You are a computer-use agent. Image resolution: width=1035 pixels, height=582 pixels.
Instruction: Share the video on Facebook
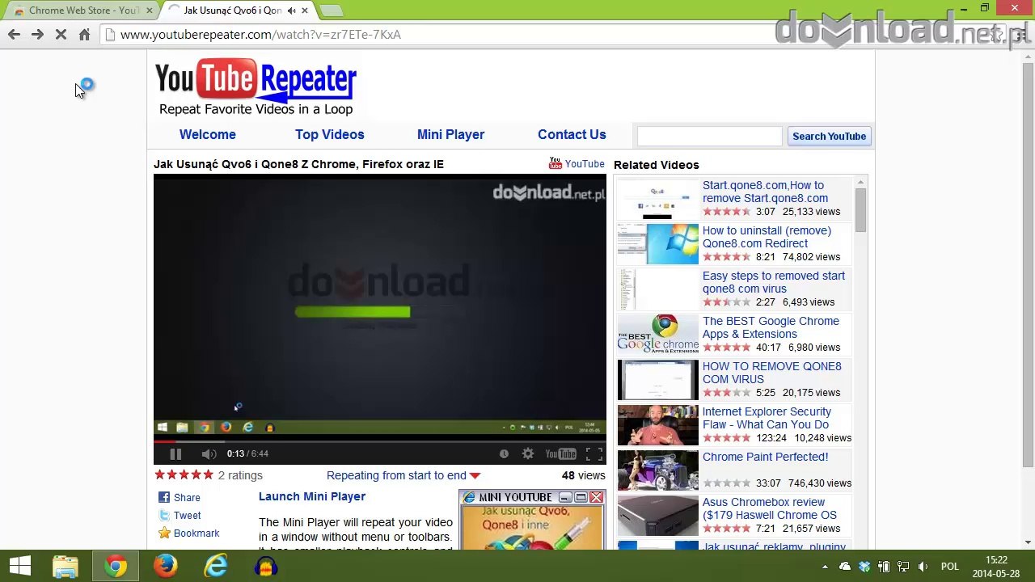[180, 498]
